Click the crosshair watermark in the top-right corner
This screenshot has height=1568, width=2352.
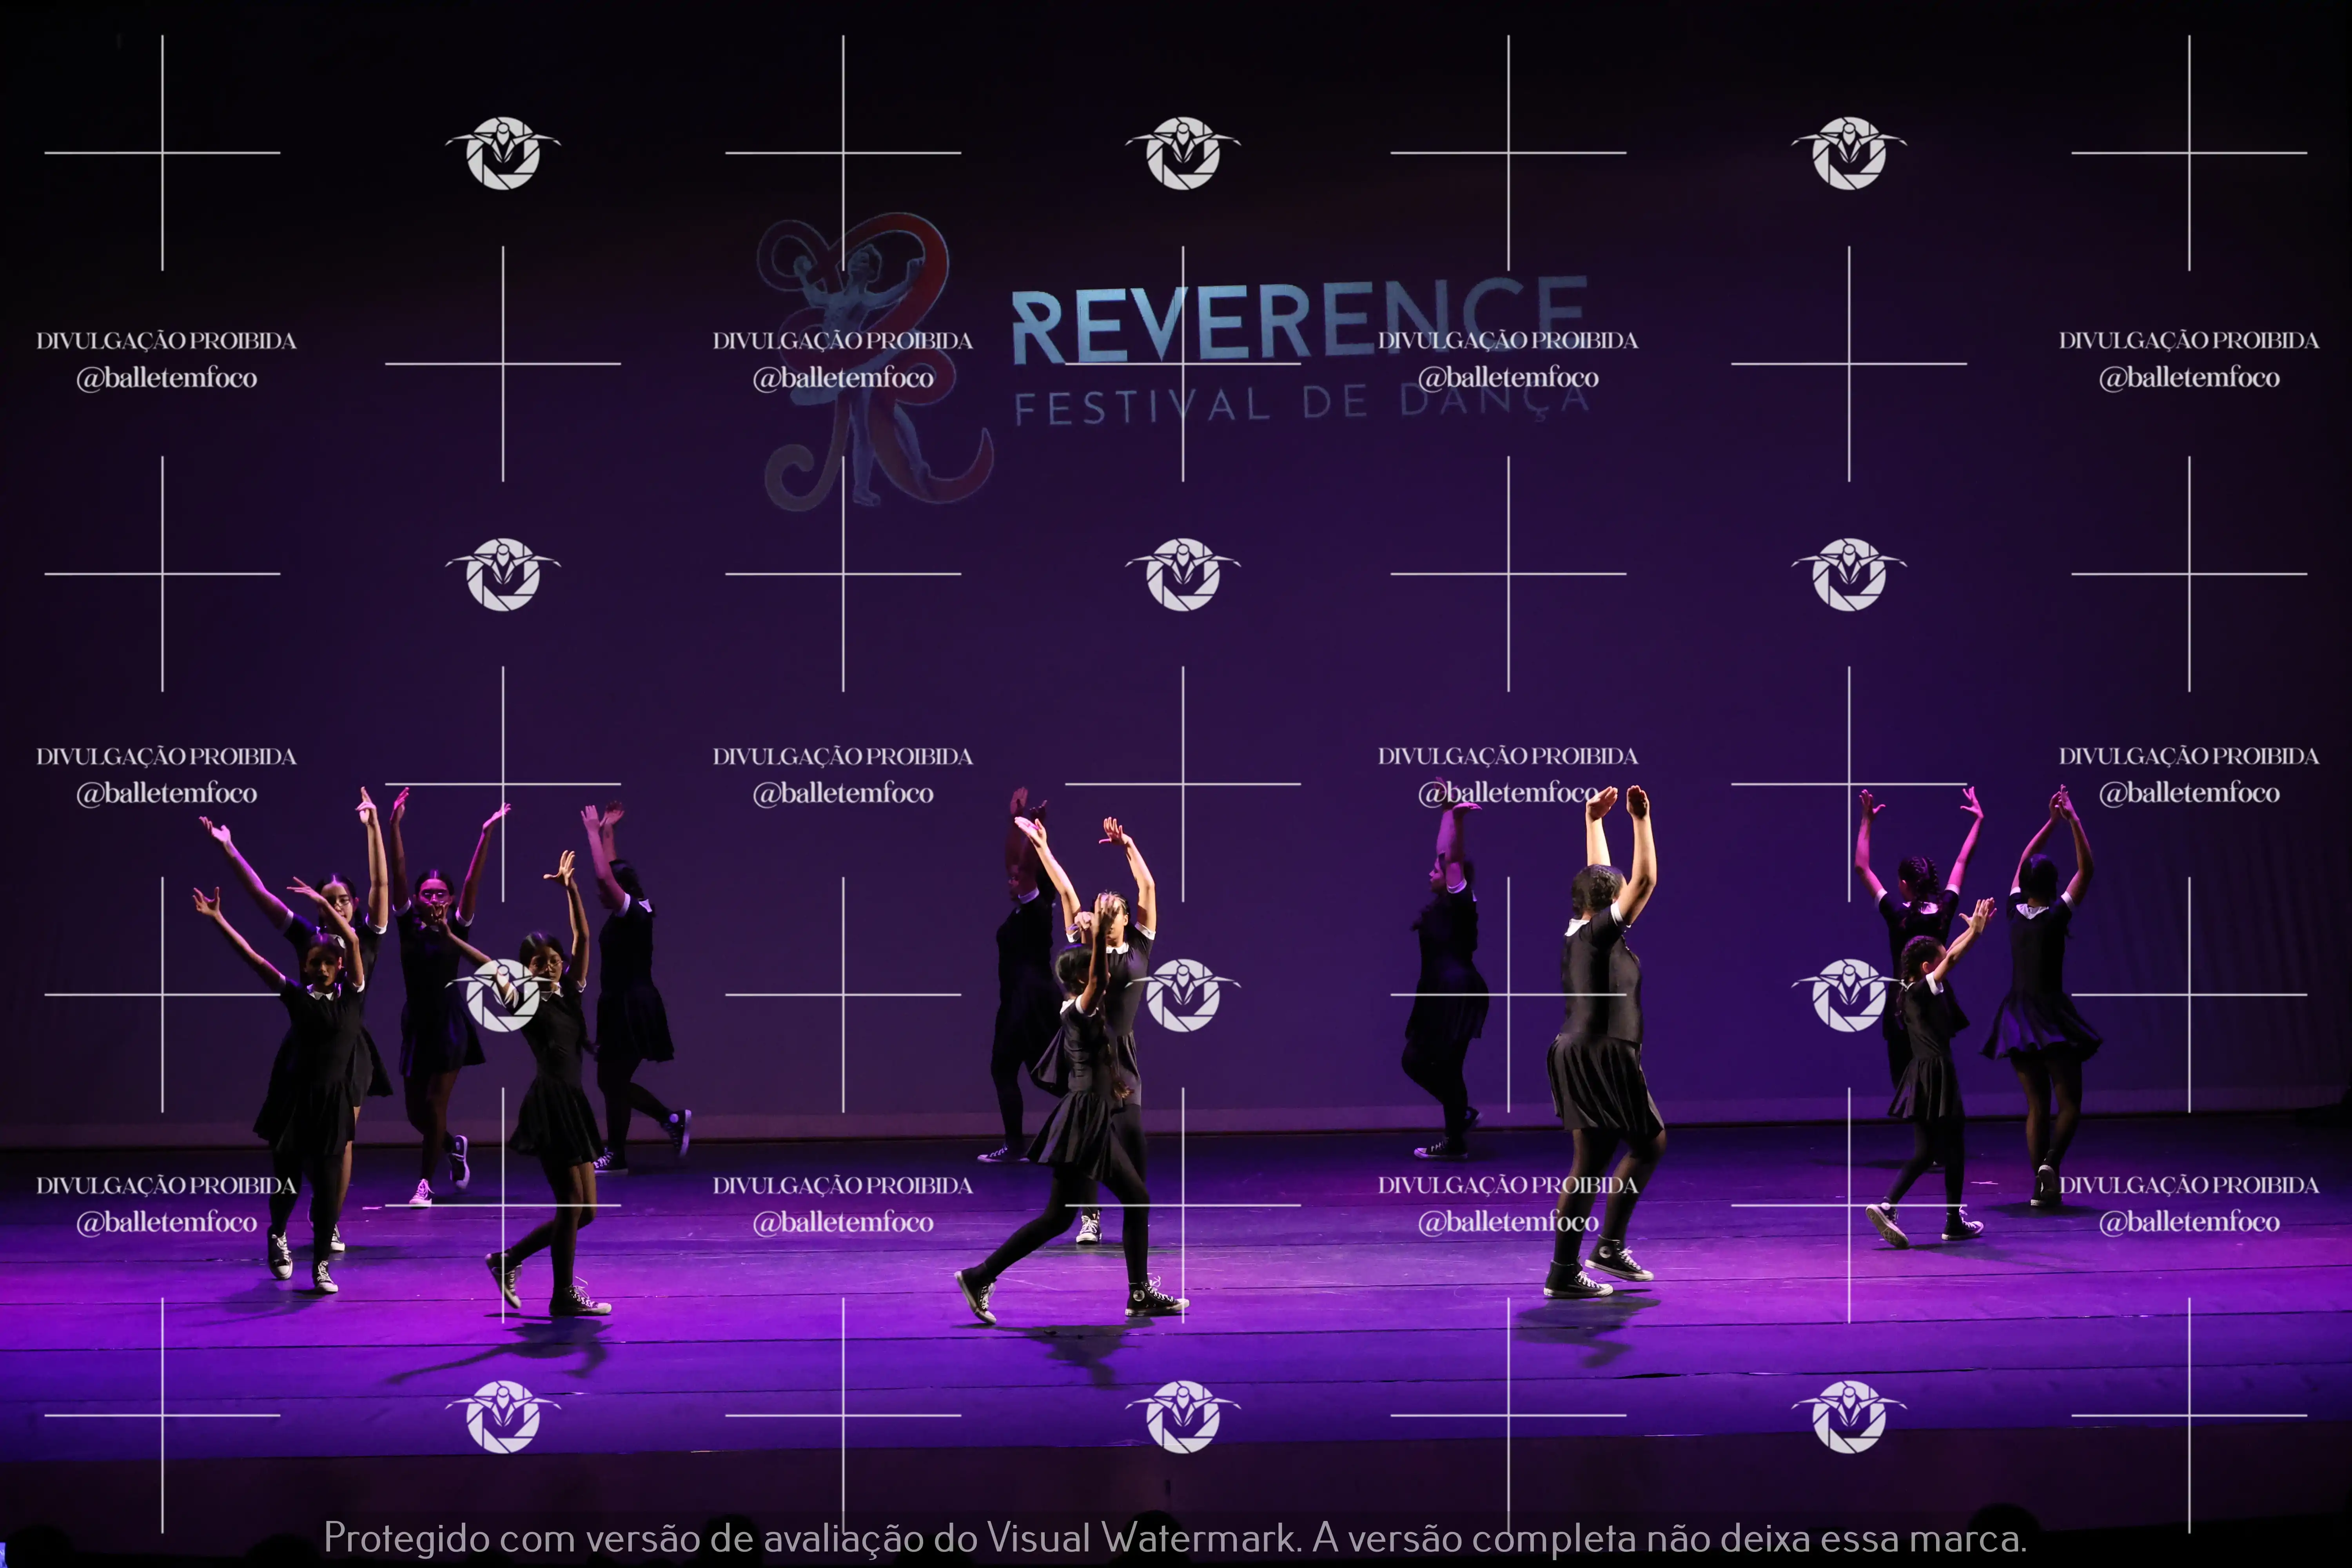(x=2188, y=153)
